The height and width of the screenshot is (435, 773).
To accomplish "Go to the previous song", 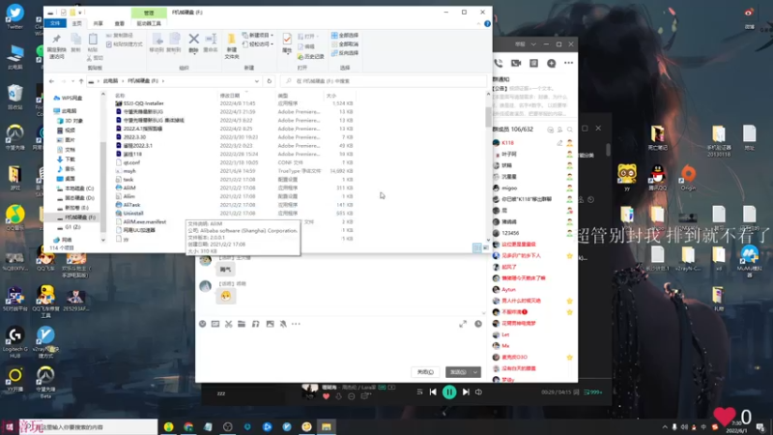I will click(x=433, y=392).
